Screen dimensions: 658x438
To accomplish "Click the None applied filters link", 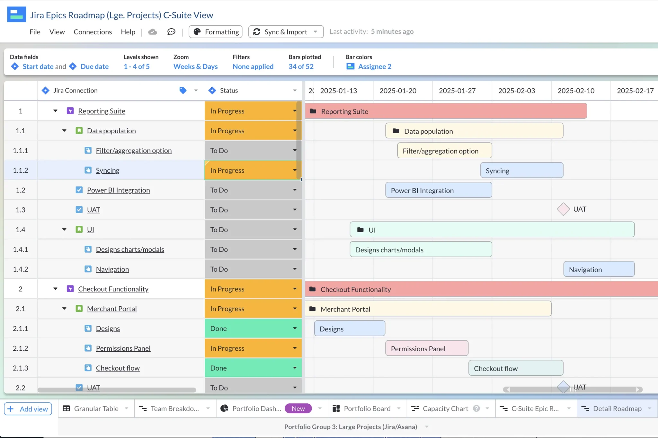I will click(x=253, y=66).
